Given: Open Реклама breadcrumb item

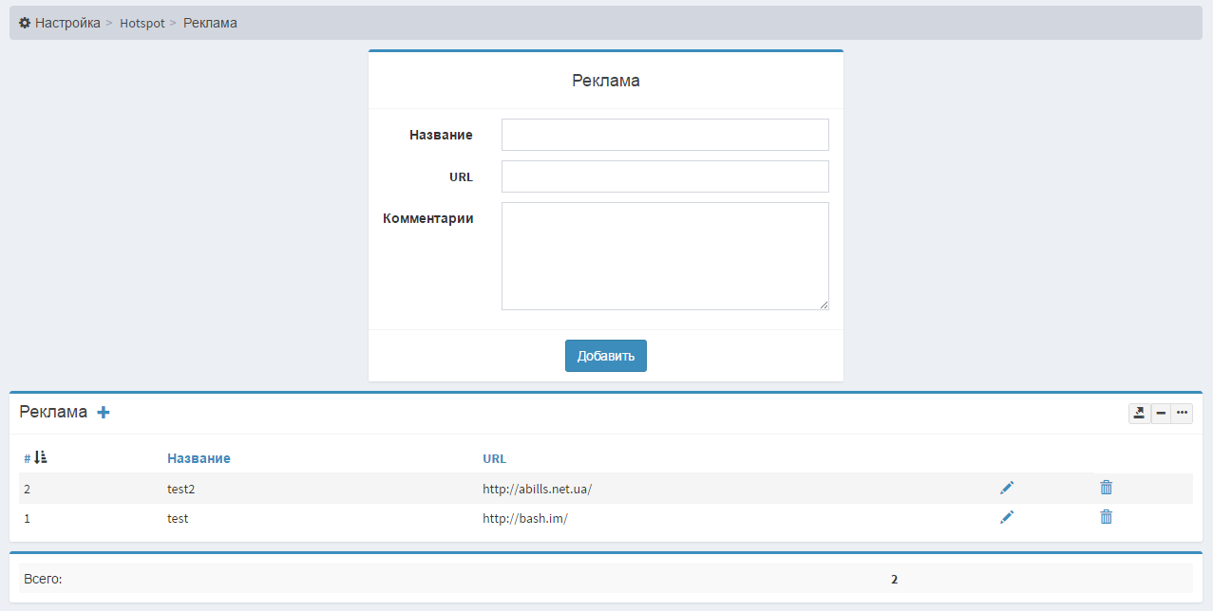Looking at the screenshot, I should tap(210, 23).
